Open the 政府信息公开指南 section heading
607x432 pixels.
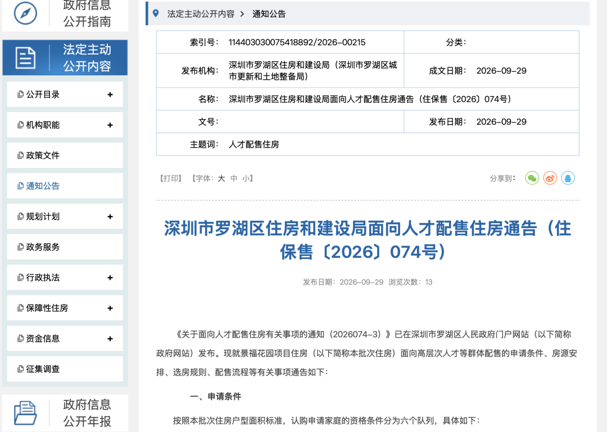tap(65, 15)
